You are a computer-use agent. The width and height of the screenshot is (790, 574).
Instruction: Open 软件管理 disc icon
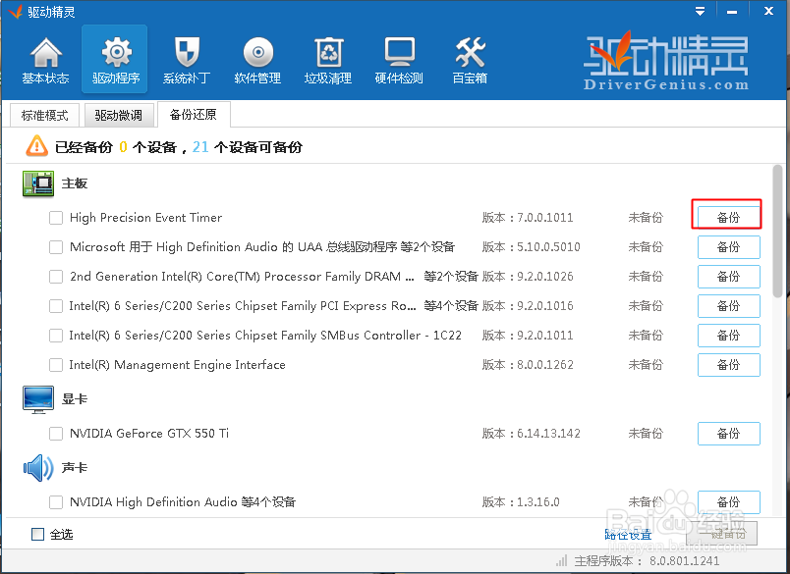pos(257,60)
